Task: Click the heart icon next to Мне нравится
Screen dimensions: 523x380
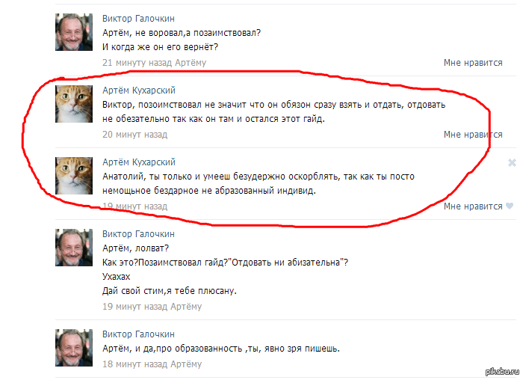Action: coord(510,206)
